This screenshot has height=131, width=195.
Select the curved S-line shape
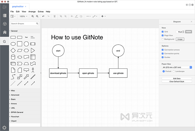coord(13,77)
